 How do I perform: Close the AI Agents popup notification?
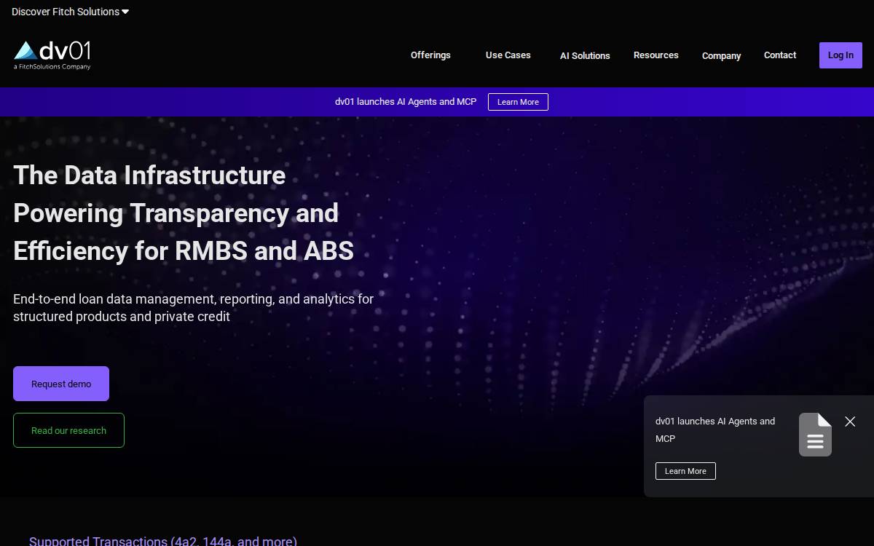(850, 422)
